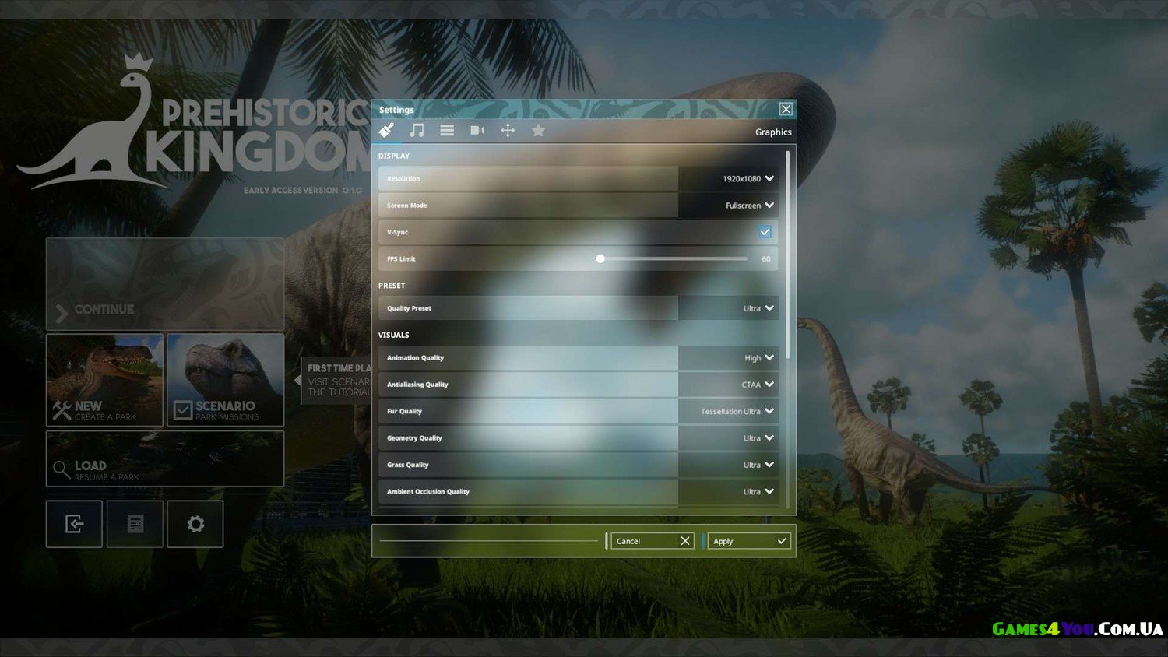Click the settings list vertical scrollbar

coord(788,255)
